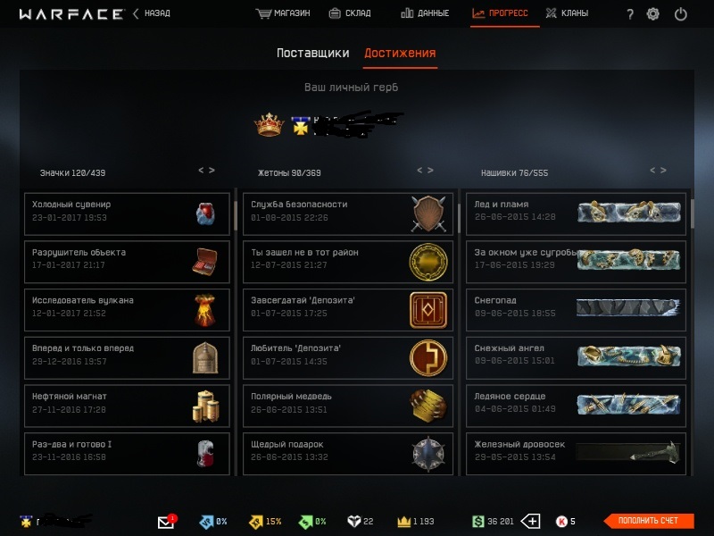Click the Пополнить счет button

[649, 521]
